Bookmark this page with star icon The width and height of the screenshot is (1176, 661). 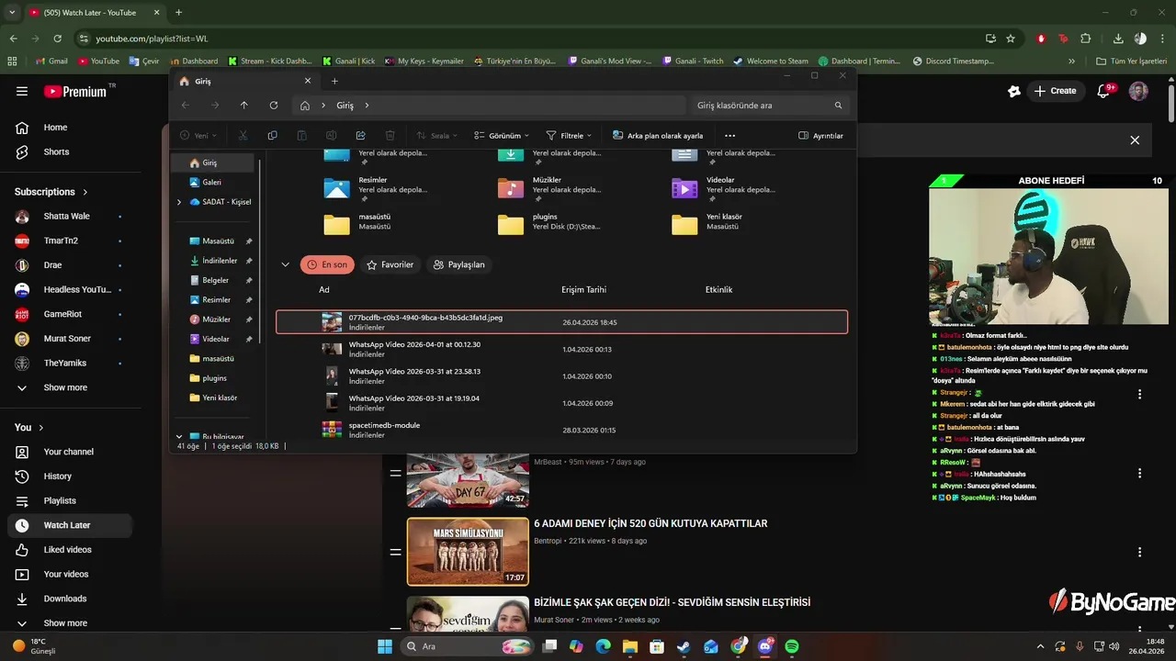pos(1011,39)
